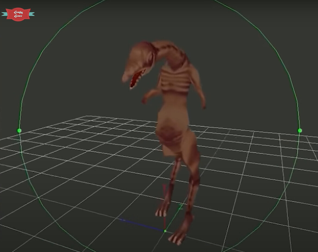Image resolution: width=318 pixels, height=252 pixels.
Task: Click the left green sphere radius handle
Action: [x=19, y=130]
